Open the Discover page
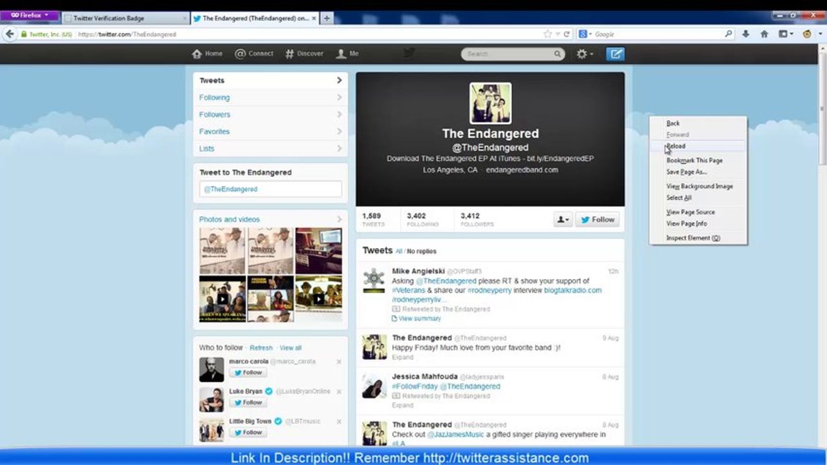827x465 pixels. coord(304,54)
